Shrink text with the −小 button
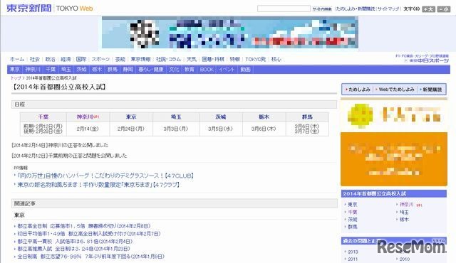456x263 pixels. [x=444, y=9]
